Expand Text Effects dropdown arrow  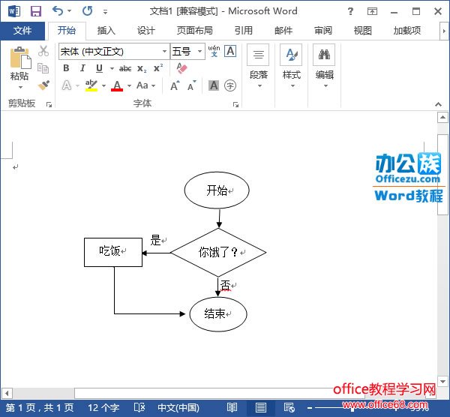[77, 85]
